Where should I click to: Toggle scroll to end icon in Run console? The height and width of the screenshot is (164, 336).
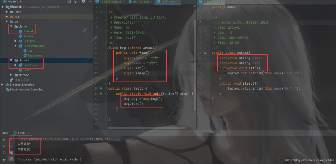click(11, 159)
